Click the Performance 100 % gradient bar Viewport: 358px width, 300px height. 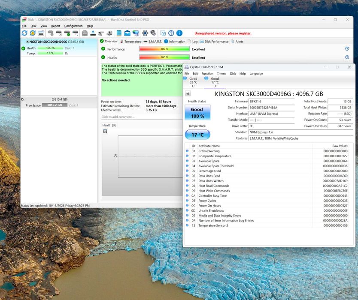tap(164, 49)
